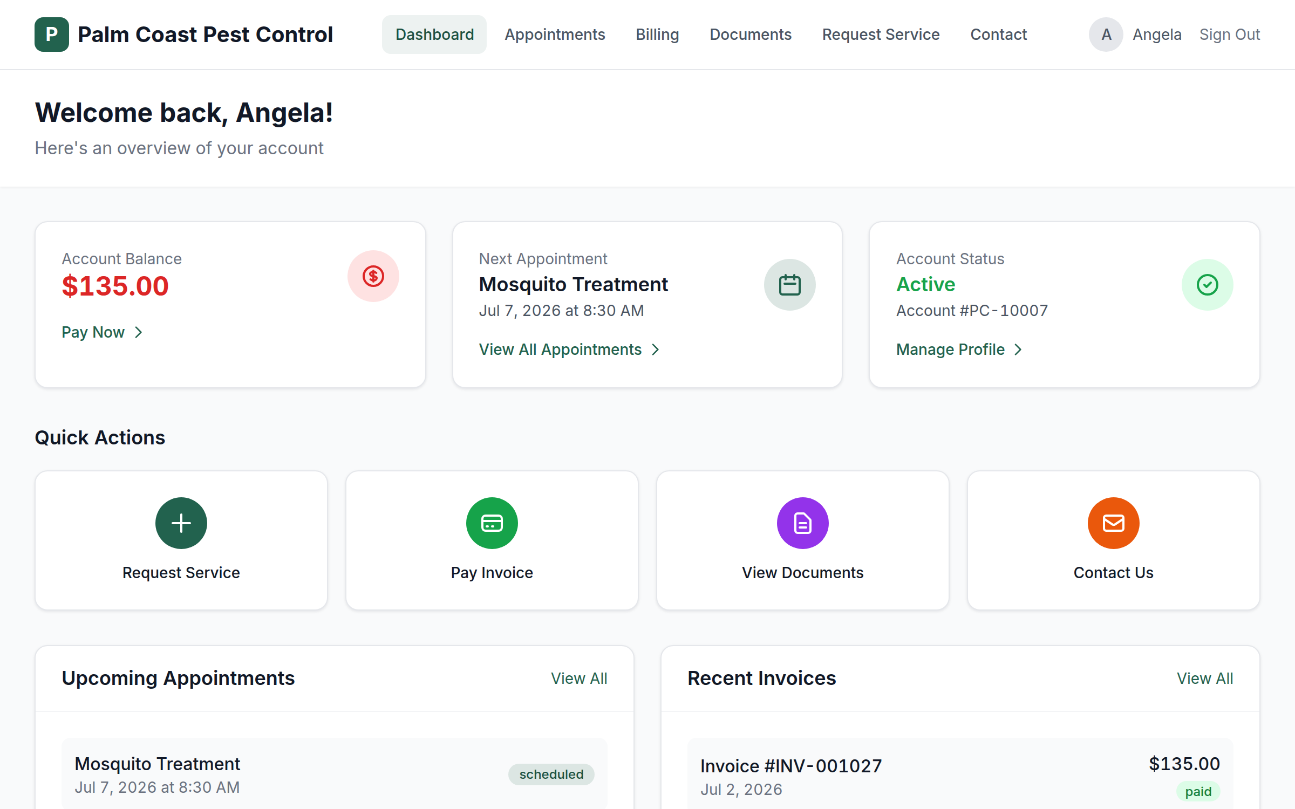Click the chevron next to Pay Now
The height and width of the screenshot is (809, 1295).
click(139, 332)
